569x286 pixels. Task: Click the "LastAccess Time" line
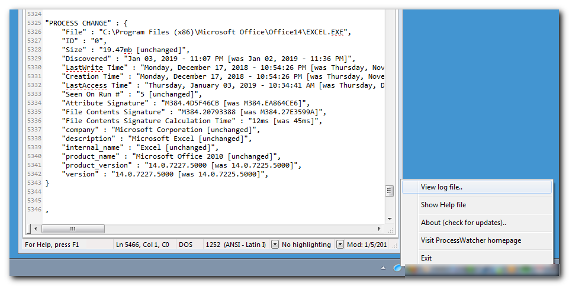tap(223, 85)
